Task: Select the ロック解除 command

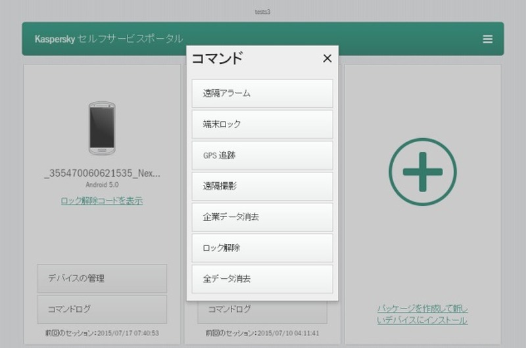Action: tap(262, 248)
